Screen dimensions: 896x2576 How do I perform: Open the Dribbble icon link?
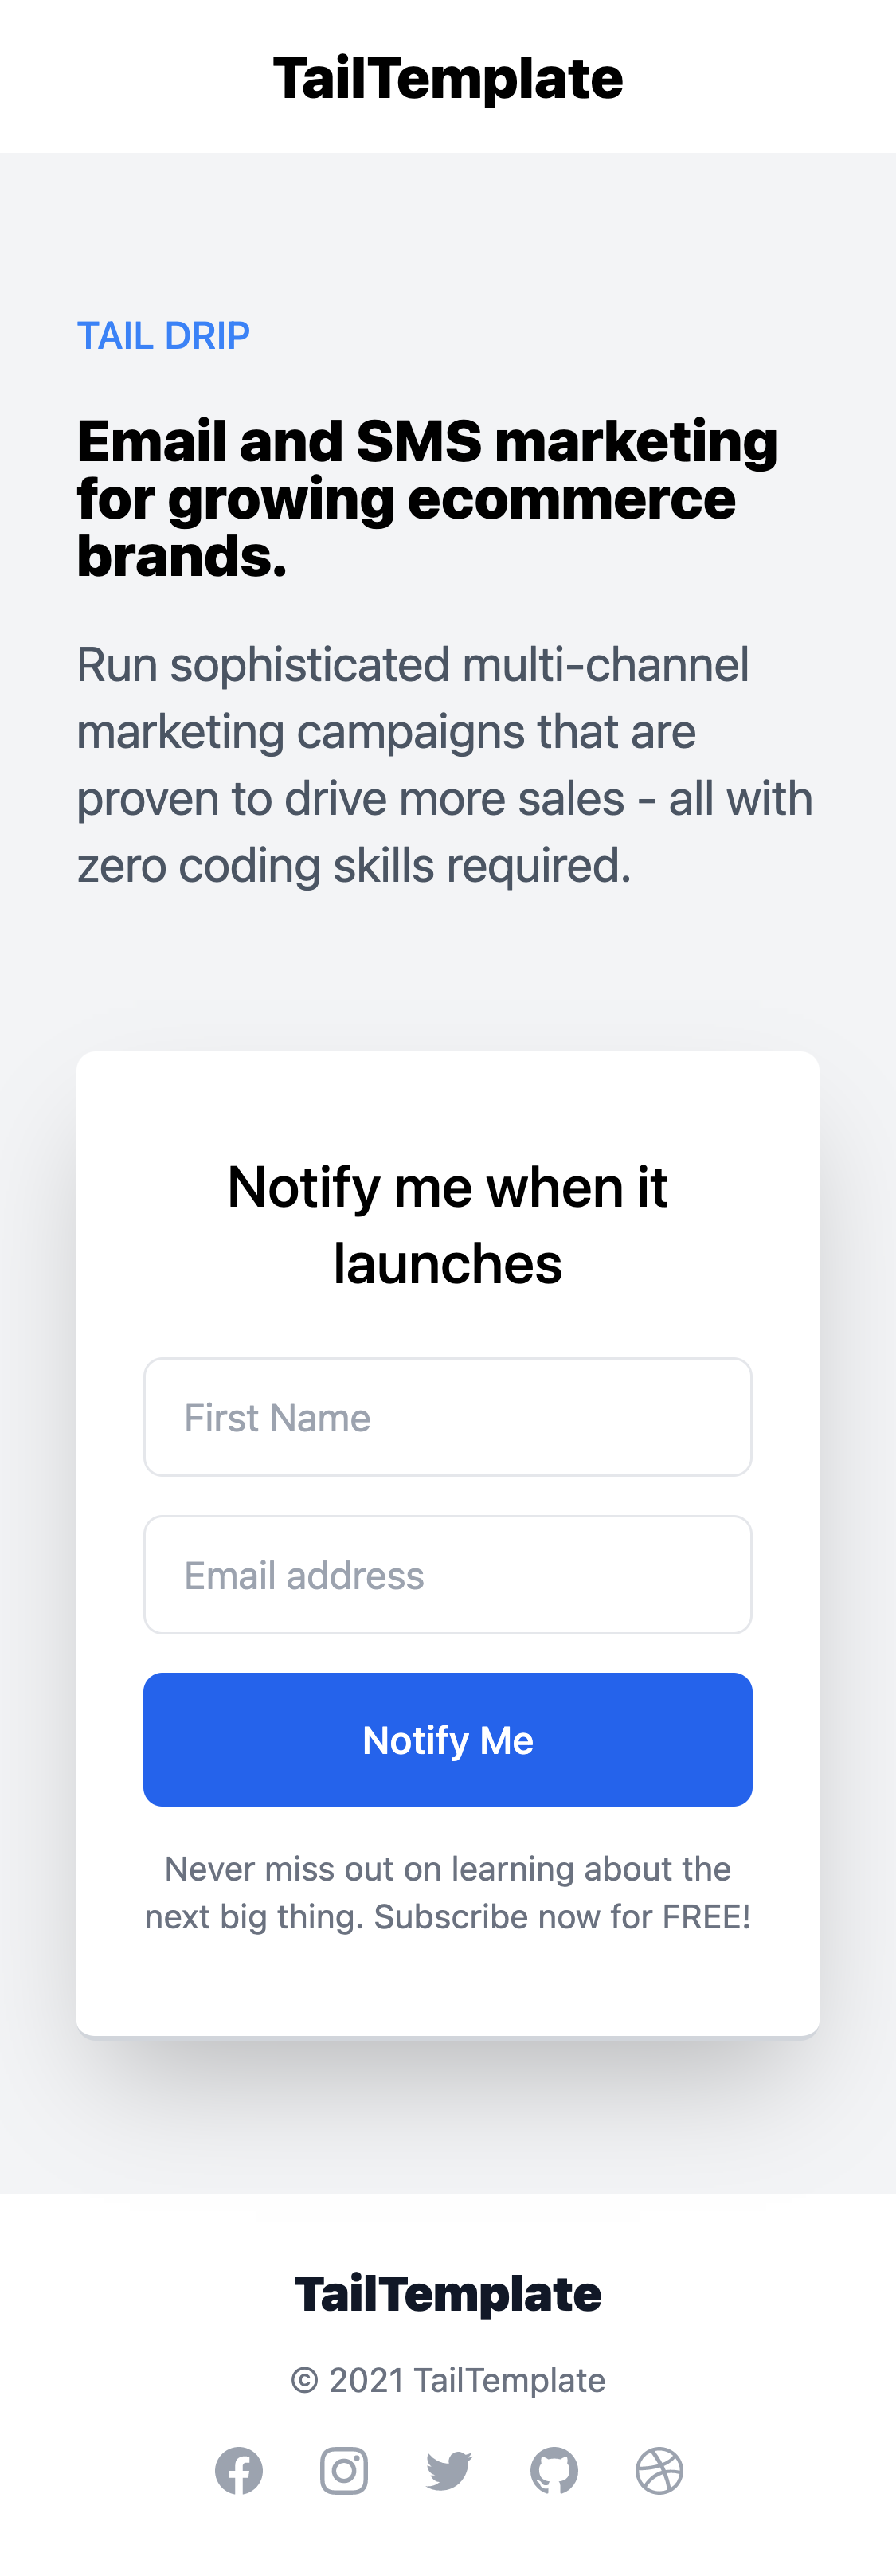tap(659, 2471)
